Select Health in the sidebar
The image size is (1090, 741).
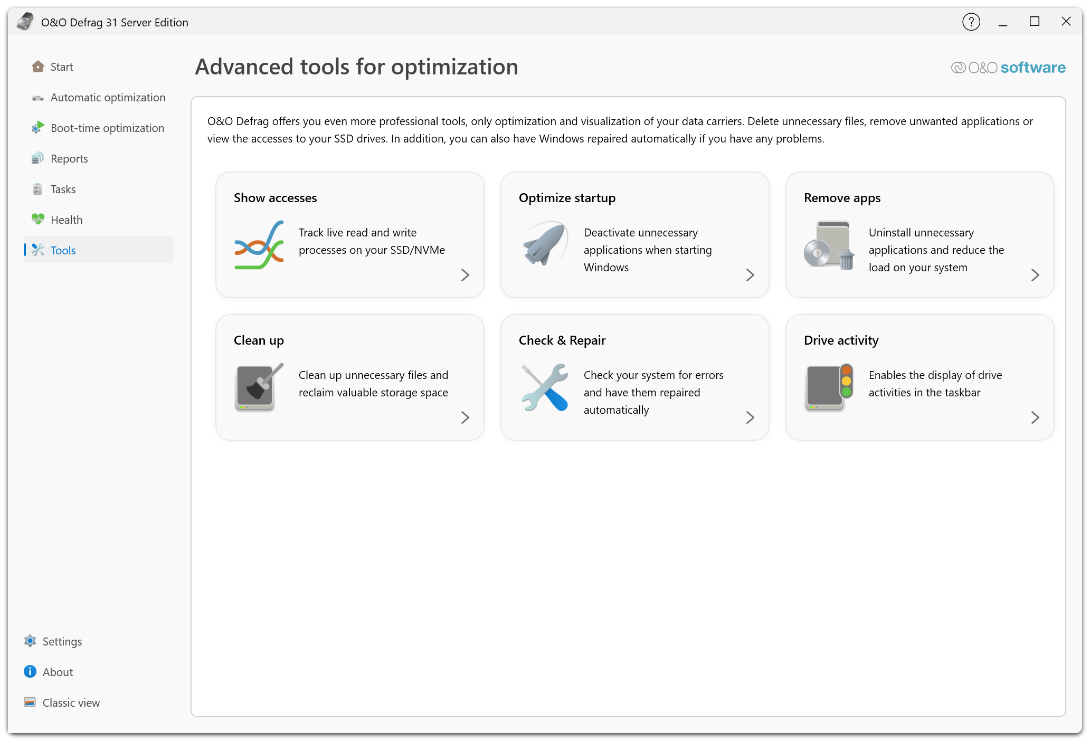tap(99, 220)
